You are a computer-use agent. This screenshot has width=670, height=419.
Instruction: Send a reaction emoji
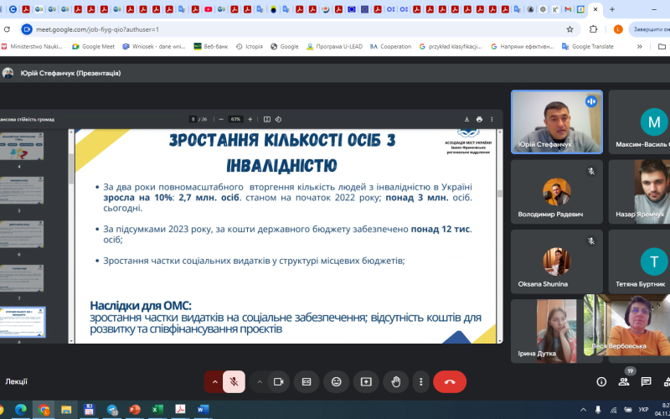point(337,382)
